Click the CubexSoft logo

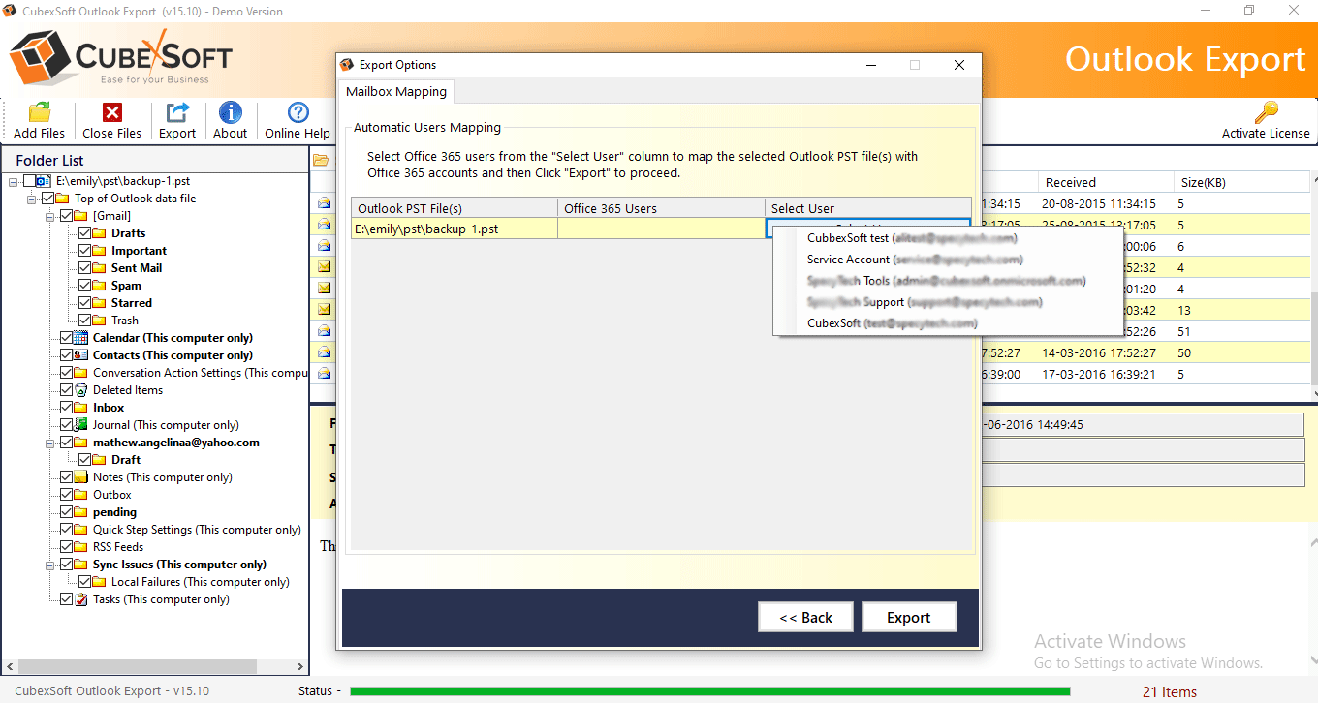pos(120,56)
